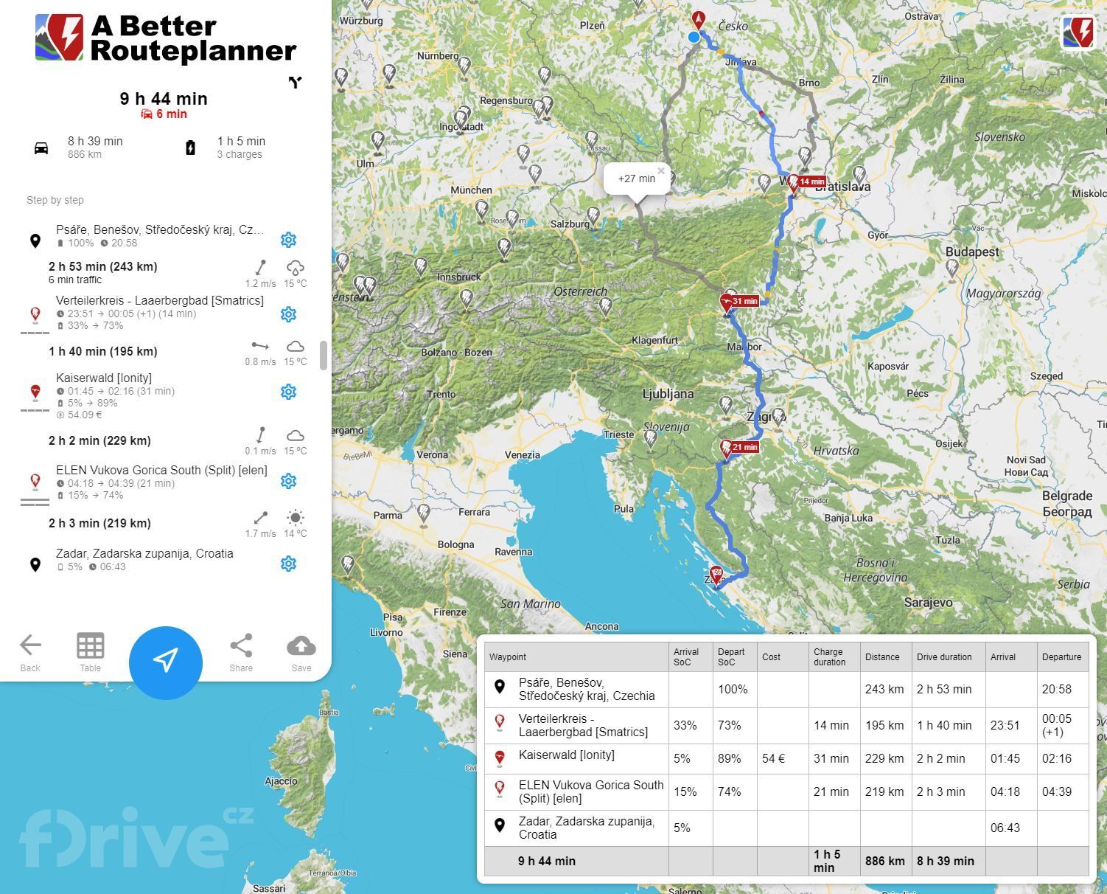Click the Share icon
This screenshot has height=894, width=1107.
(241, 646)
